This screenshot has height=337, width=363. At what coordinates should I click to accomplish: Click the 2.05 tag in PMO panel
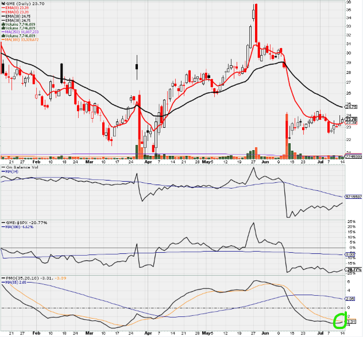point(350,299)
